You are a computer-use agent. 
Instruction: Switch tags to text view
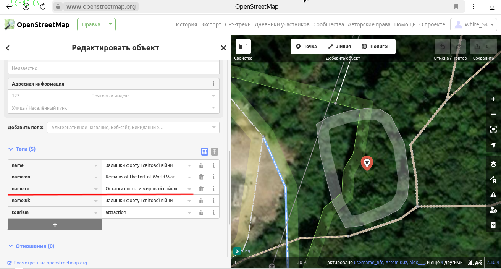click(215, 152)
